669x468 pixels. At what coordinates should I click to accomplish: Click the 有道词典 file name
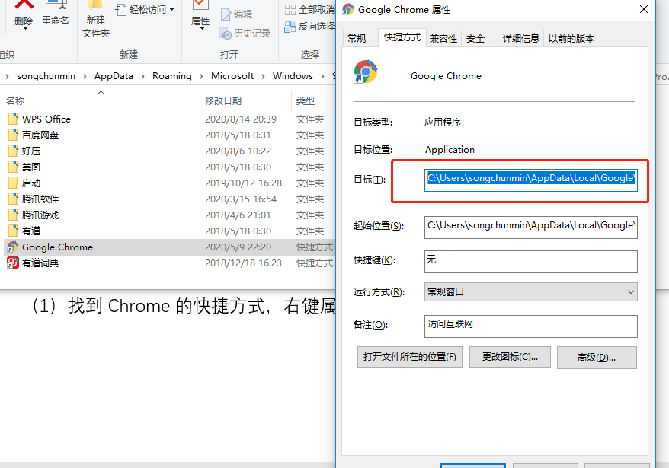pyautogui.click(x=40, y=263)
